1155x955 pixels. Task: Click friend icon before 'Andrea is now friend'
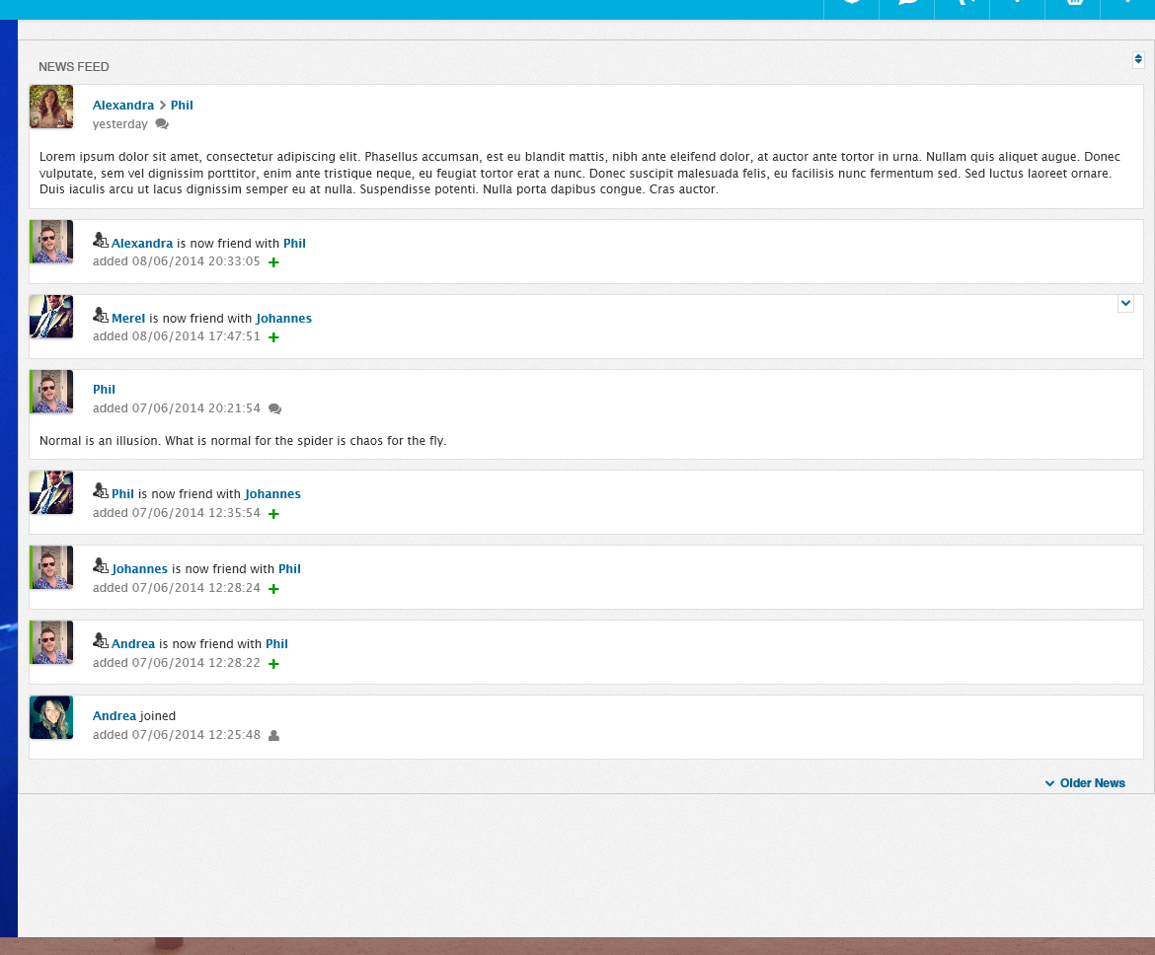[x=100, y=640]
